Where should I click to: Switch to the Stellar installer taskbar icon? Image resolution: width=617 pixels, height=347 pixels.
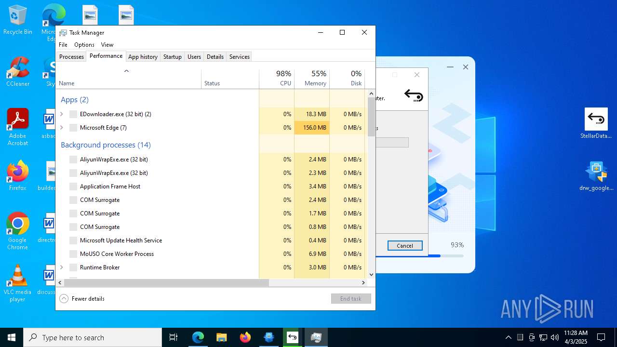(293, 337)
